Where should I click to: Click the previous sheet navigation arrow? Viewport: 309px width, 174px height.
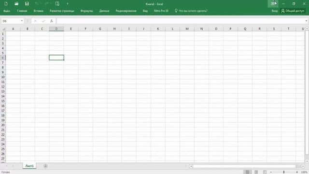(7, 166)
